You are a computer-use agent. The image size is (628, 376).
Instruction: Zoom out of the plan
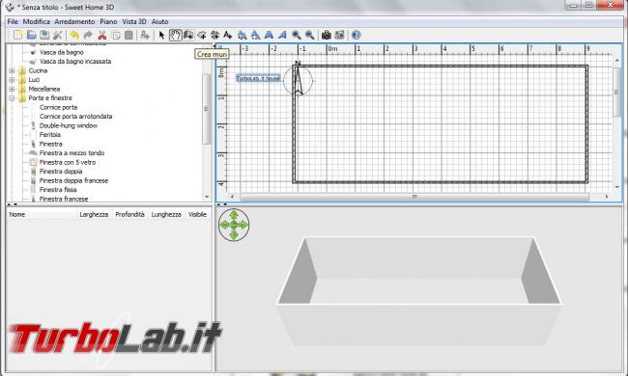pos(309,35)
